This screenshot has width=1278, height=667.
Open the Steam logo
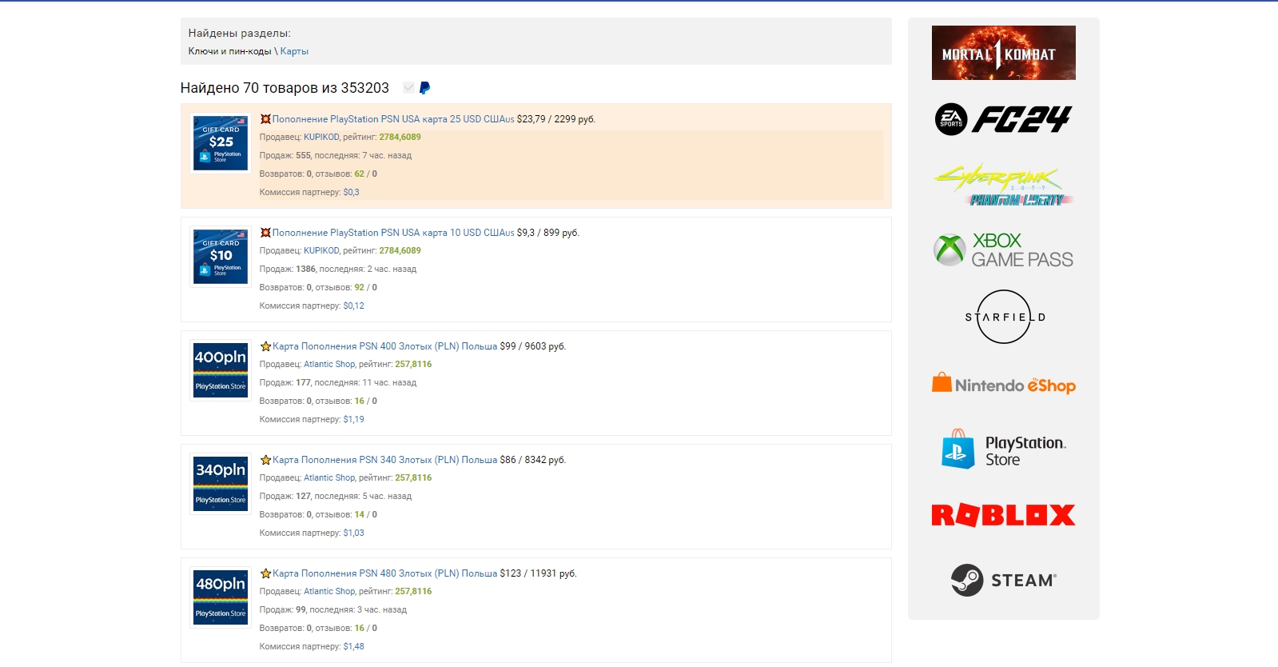click(x=1003, y=581)
